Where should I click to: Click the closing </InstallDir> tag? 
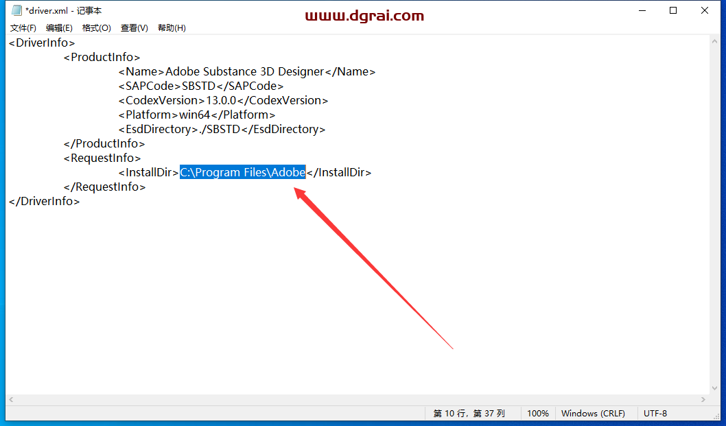pyautogui.click(x=339, y=172)
